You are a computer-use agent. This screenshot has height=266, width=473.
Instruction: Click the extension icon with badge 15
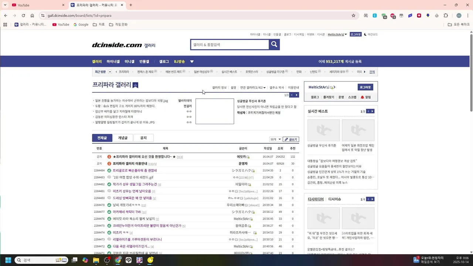pos(384,16)
